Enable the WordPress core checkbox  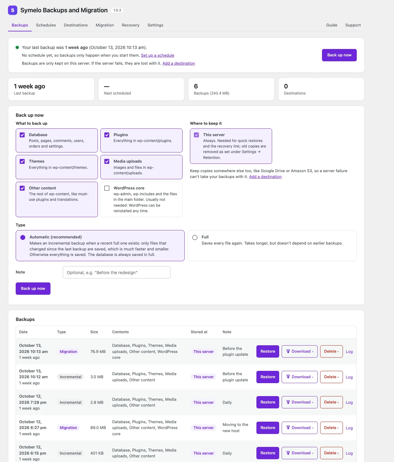pyautogui.click(x=107, y=188)
